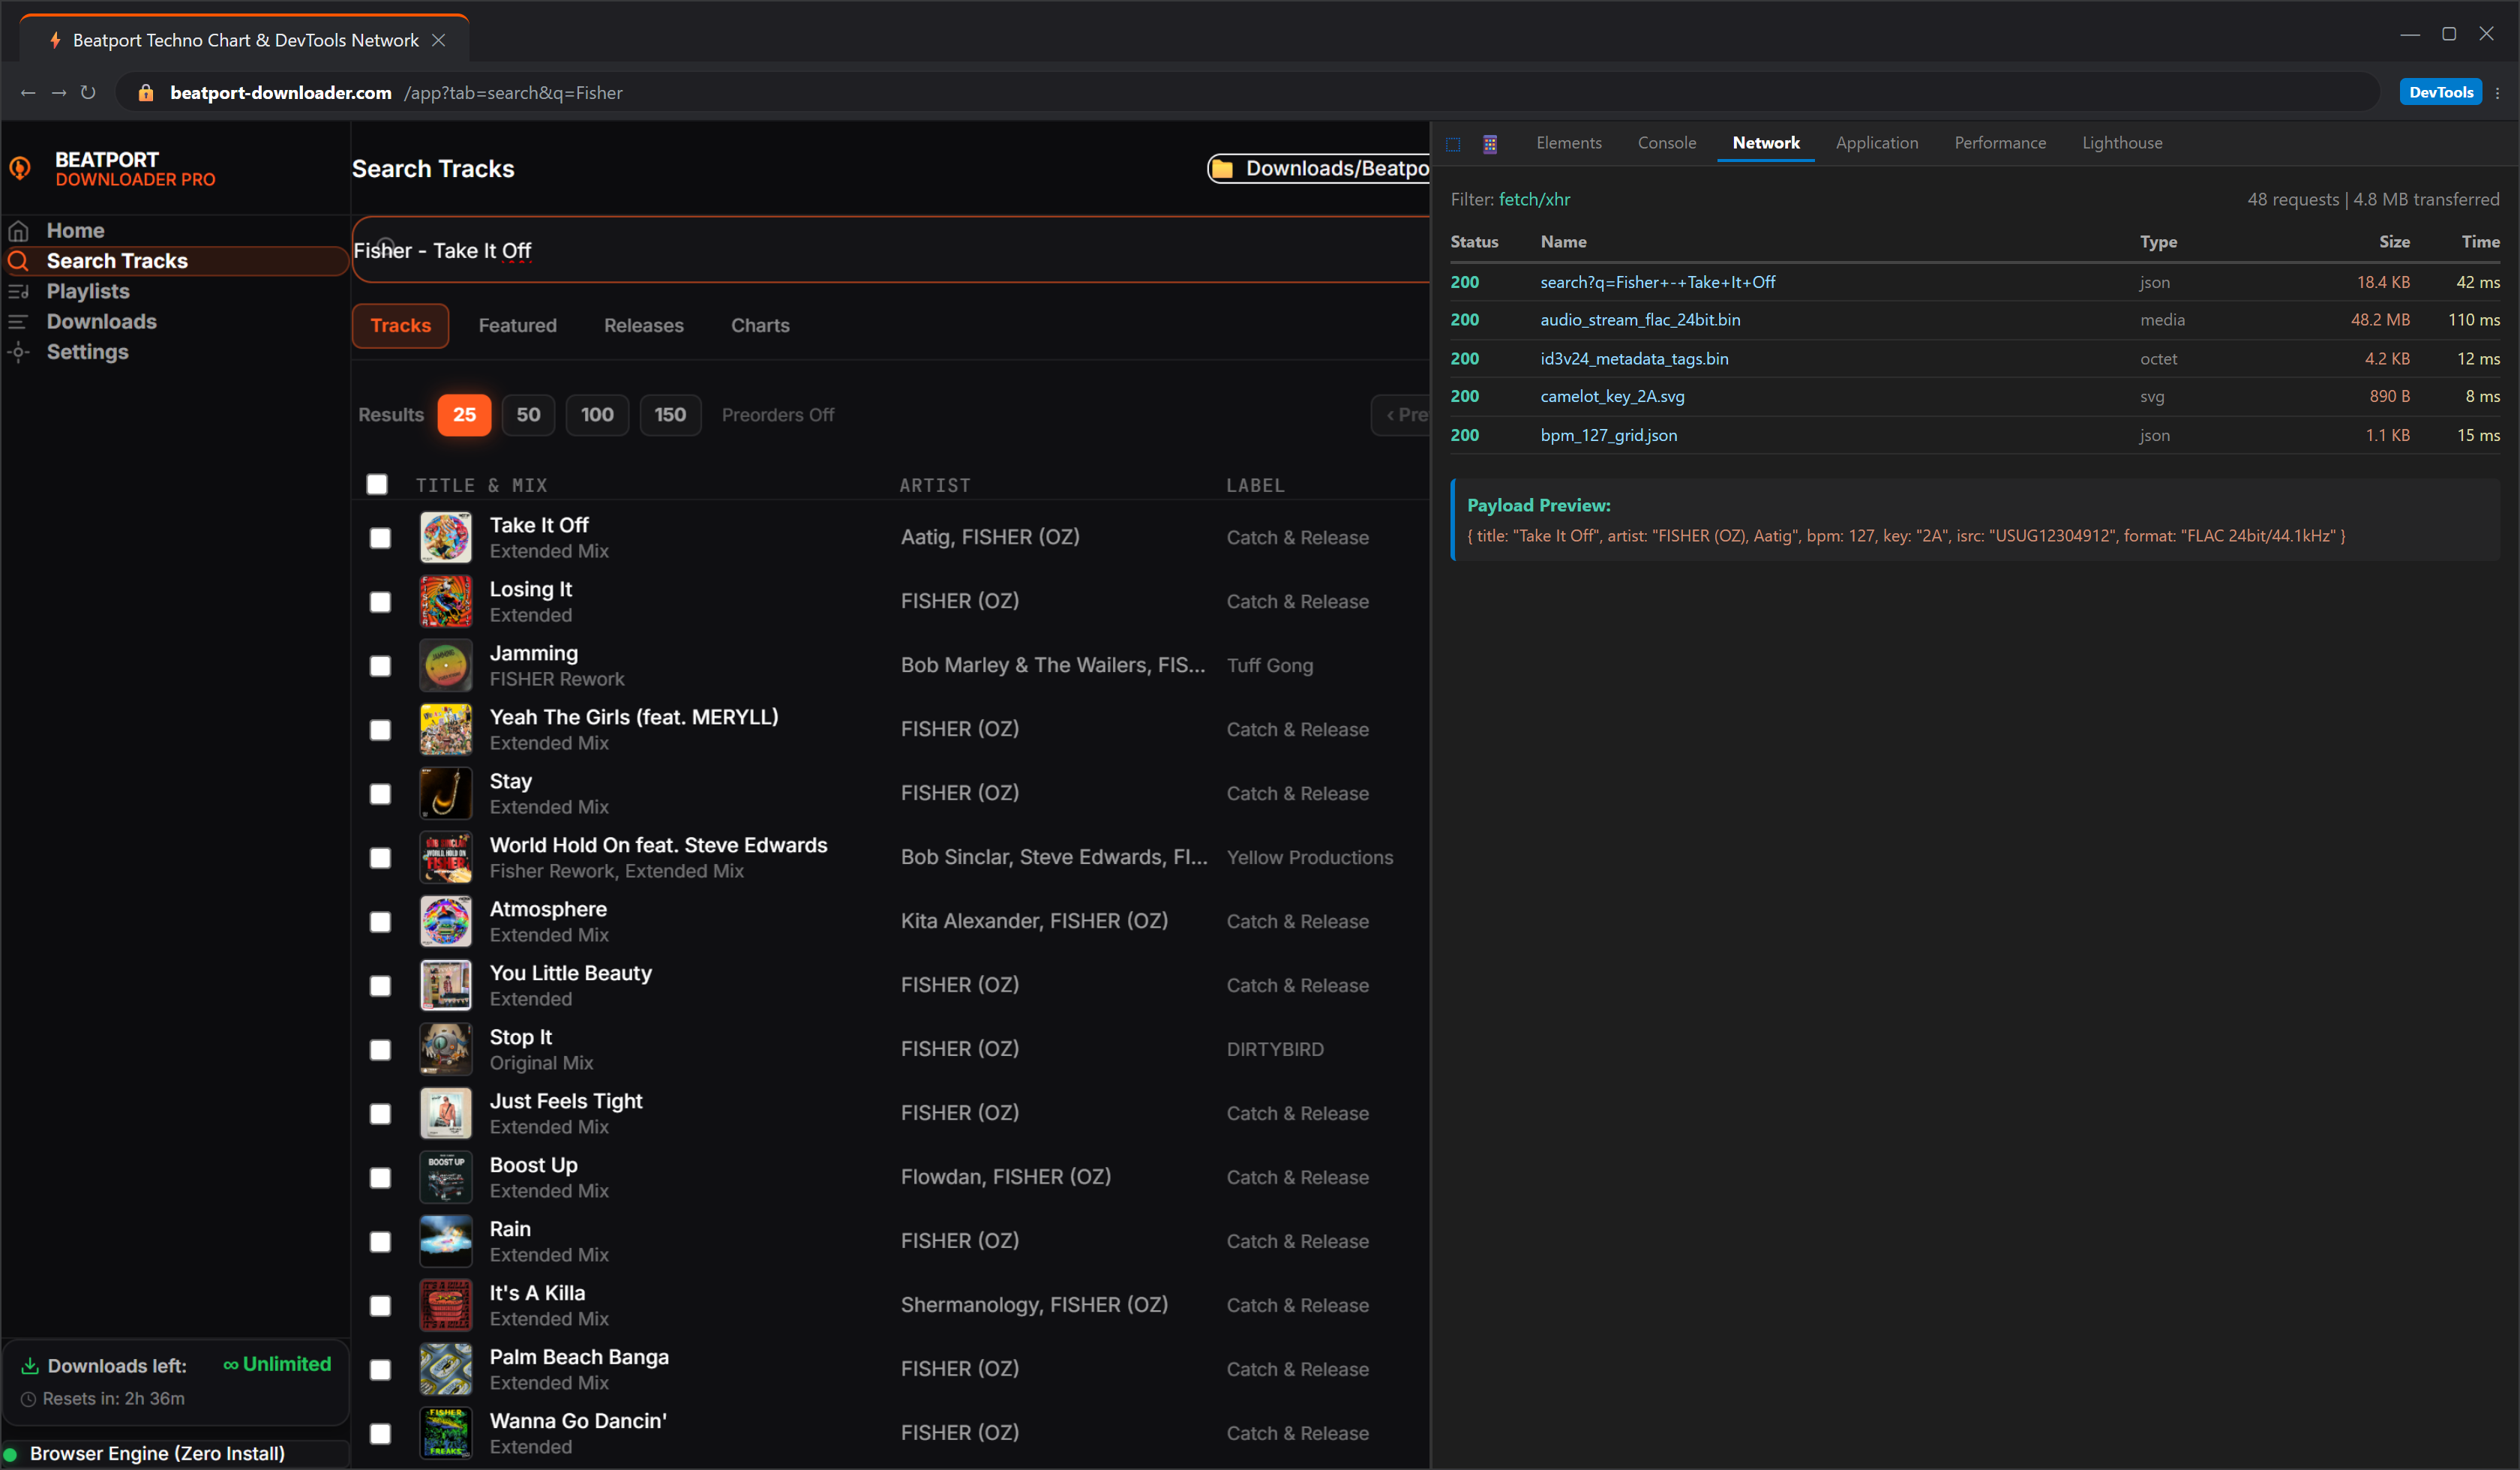Switch to the Releases tab
The image size is (2520, 1470).
coord(643,326)
